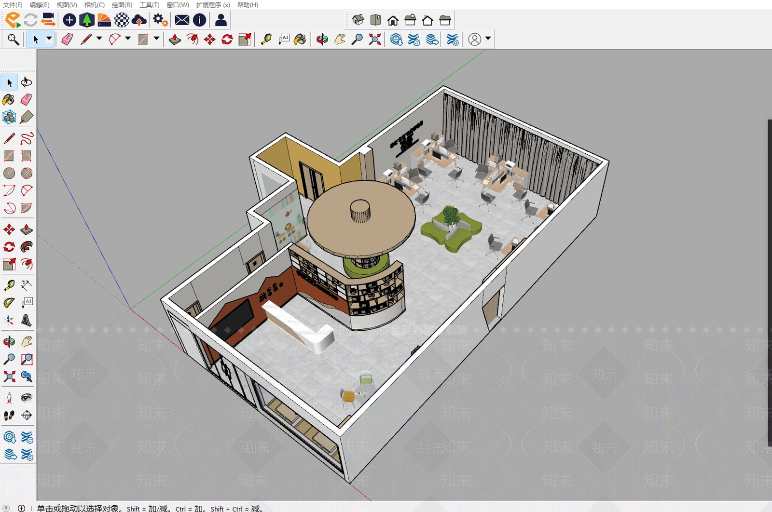This screenshot has height=512, width=772.
Task: Open the 绘图(R) menu
Action: tap(122, 5)
